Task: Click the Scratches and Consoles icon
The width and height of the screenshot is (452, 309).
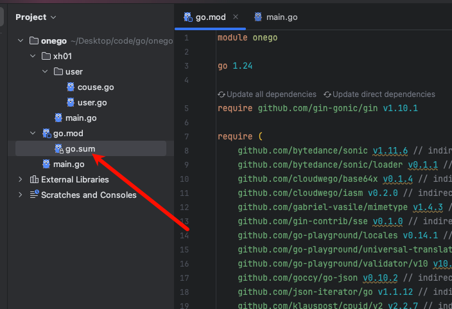Action: pos(34,195)
